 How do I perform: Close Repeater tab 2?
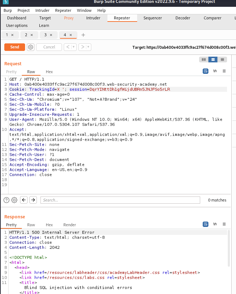tap(32, 35)
